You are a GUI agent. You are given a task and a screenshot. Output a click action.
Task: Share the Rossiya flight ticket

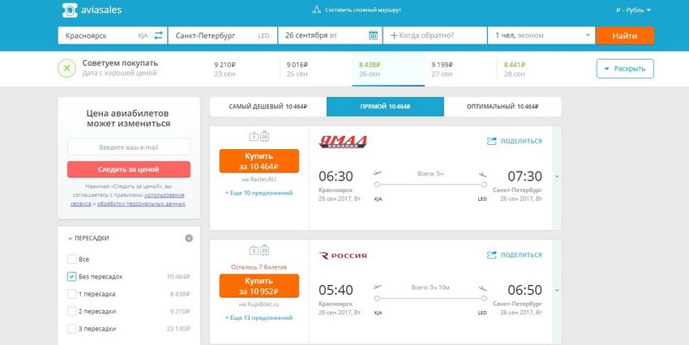(x=514, y=254)
